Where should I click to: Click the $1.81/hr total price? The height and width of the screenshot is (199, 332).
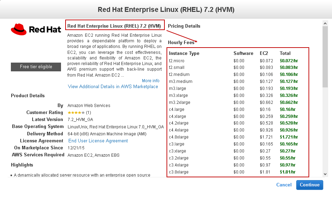coord(287,172)
